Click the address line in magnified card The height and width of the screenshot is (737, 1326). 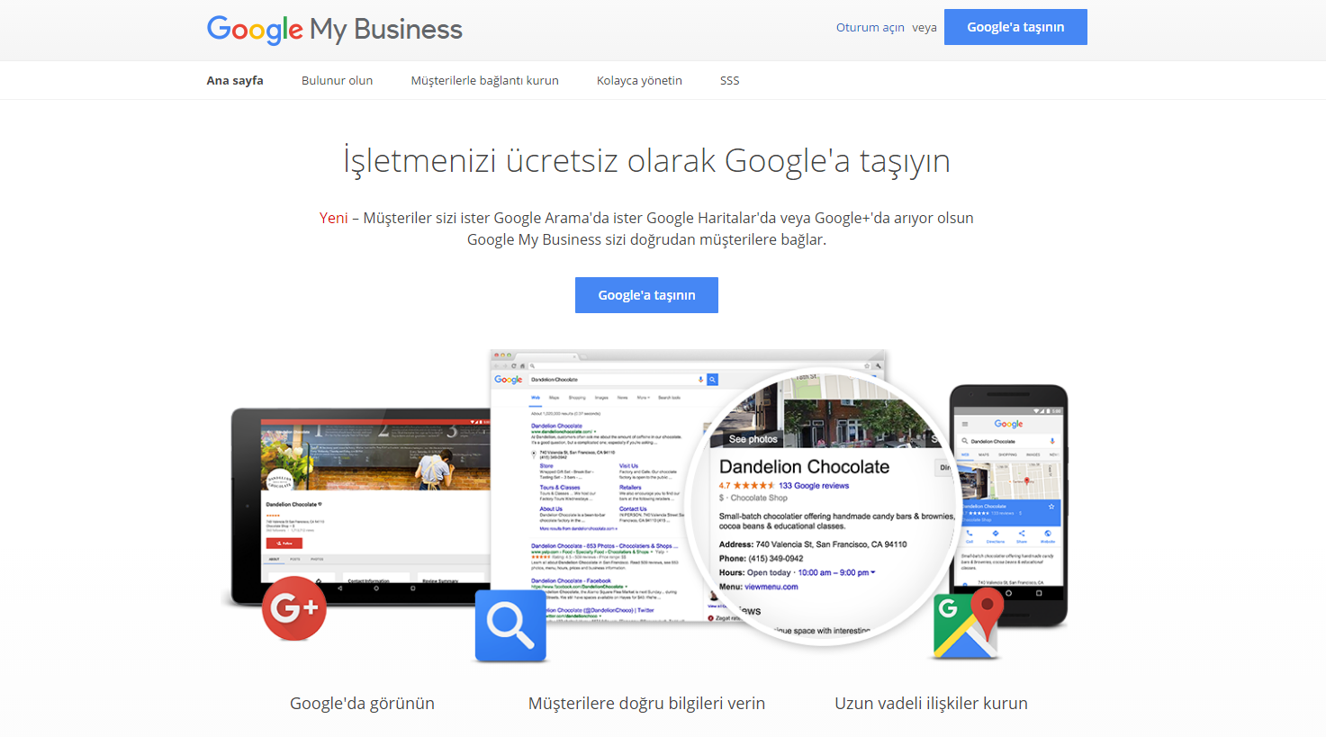click(813, 544)
